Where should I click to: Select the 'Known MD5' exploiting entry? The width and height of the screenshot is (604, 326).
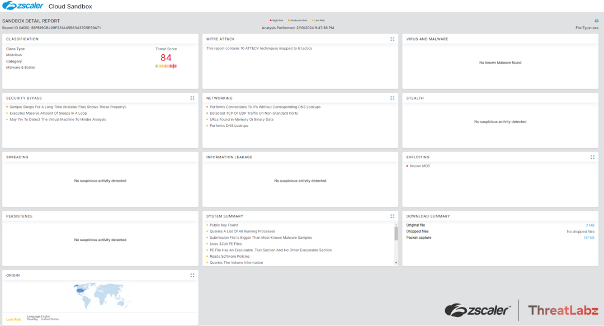pos(419,166)
